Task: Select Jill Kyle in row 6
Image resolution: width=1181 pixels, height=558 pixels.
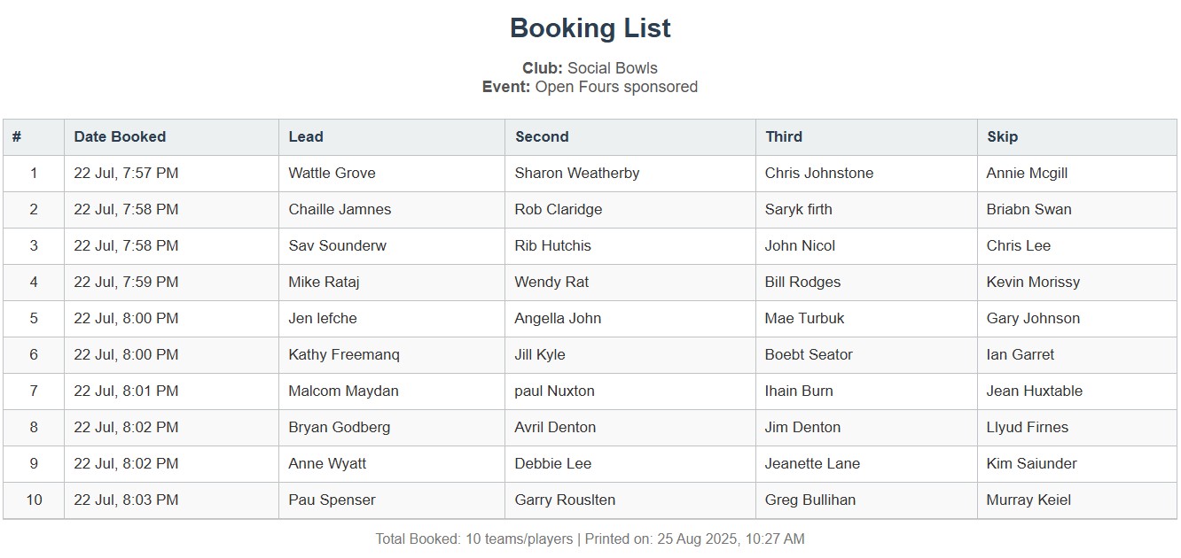Action: 539,355
